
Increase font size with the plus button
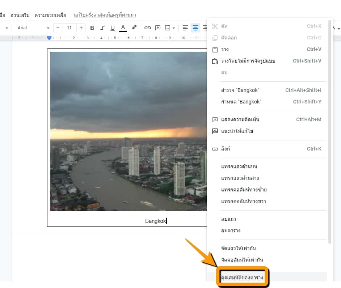click(x=81, y=28)
